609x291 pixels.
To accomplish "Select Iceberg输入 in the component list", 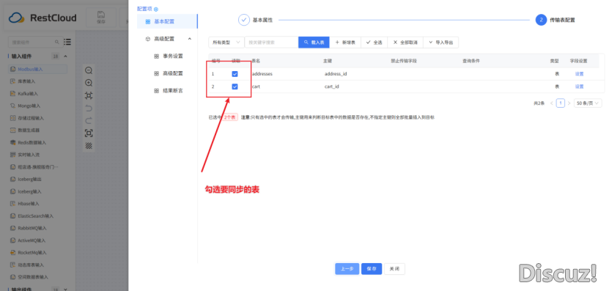I will coord(29,191).
